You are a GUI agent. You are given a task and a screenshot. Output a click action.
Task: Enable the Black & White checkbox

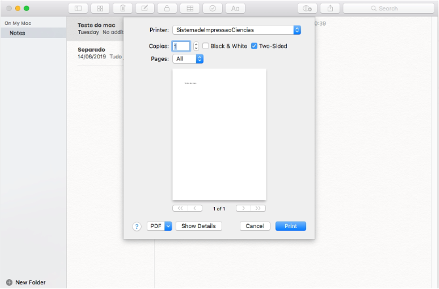[206, 47]
